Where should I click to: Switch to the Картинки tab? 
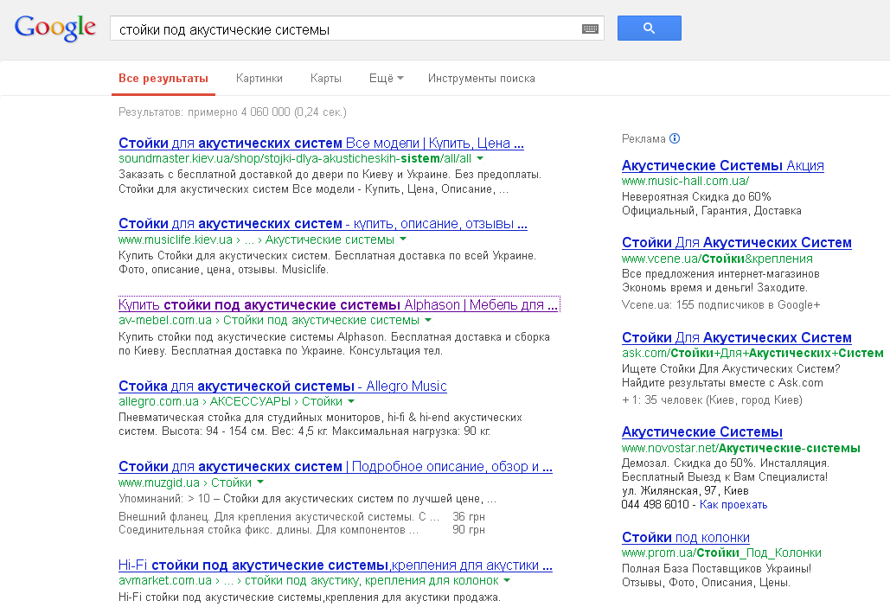[x=259, y=79]
